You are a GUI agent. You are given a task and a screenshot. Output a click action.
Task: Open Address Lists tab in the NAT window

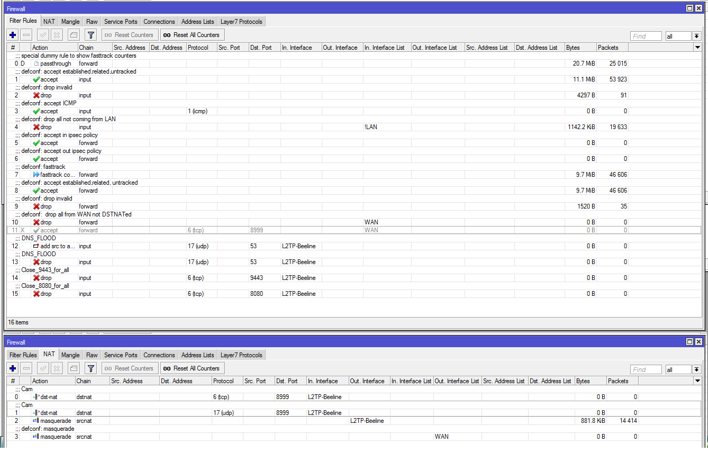tap(198, 355)
